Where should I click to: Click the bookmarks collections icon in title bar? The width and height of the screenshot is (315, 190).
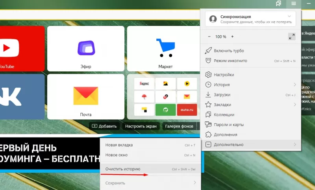(x=278, y=4)
